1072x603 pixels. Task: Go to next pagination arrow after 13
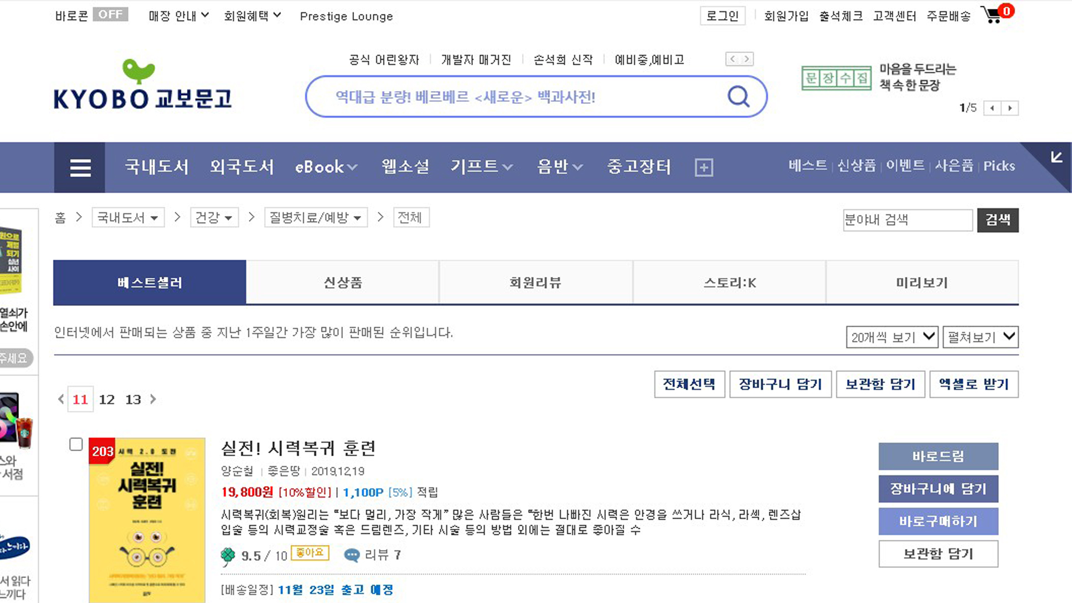point(153,399)
